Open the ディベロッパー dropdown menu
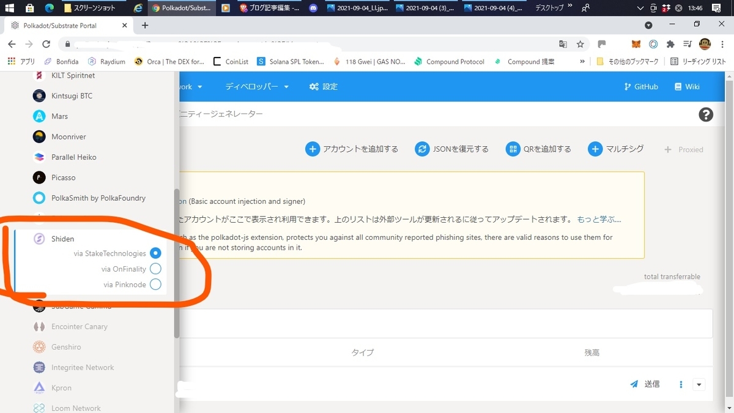 [x=257, y=87]
